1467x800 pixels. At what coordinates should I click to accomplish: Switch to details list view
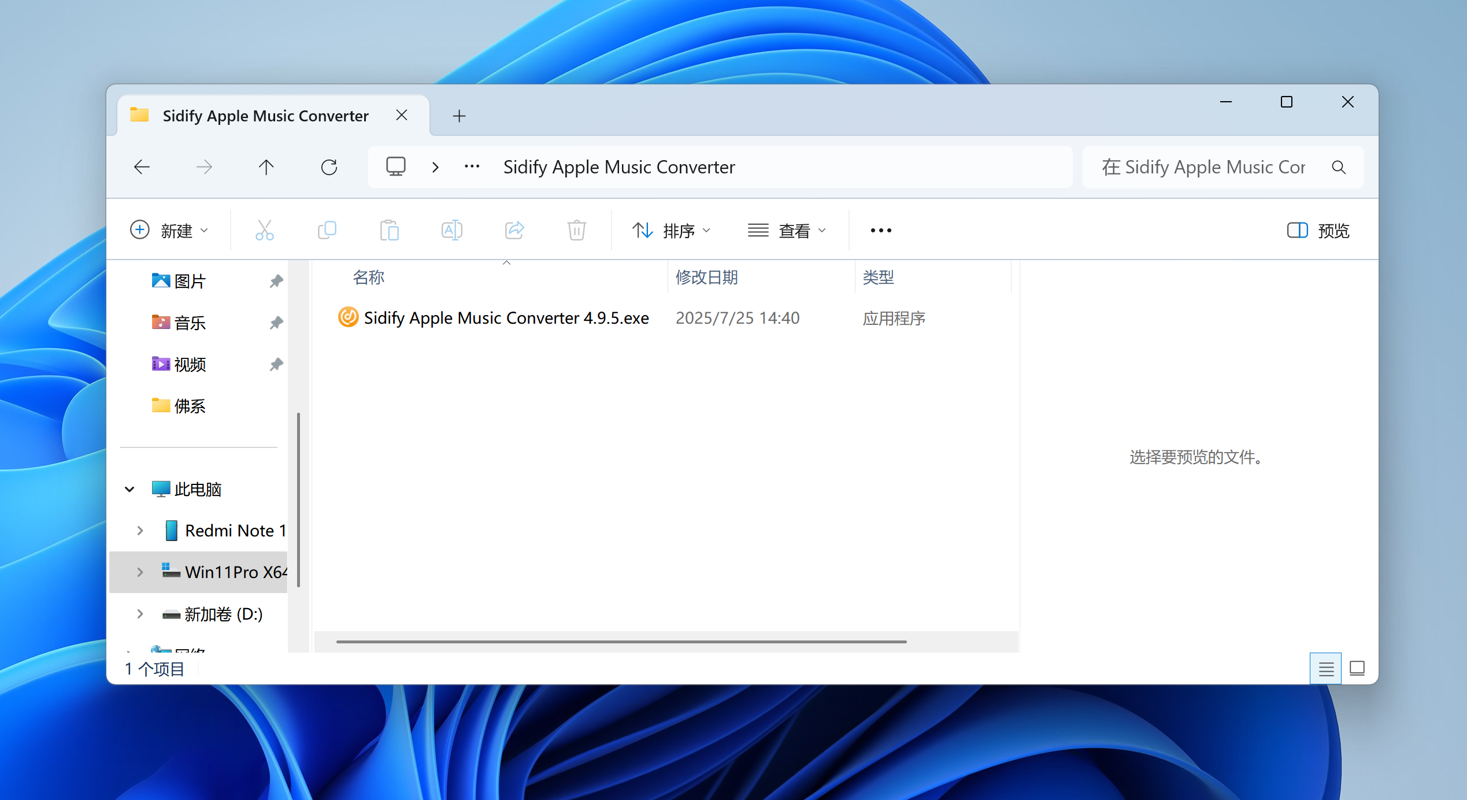tap(1325, 669)
